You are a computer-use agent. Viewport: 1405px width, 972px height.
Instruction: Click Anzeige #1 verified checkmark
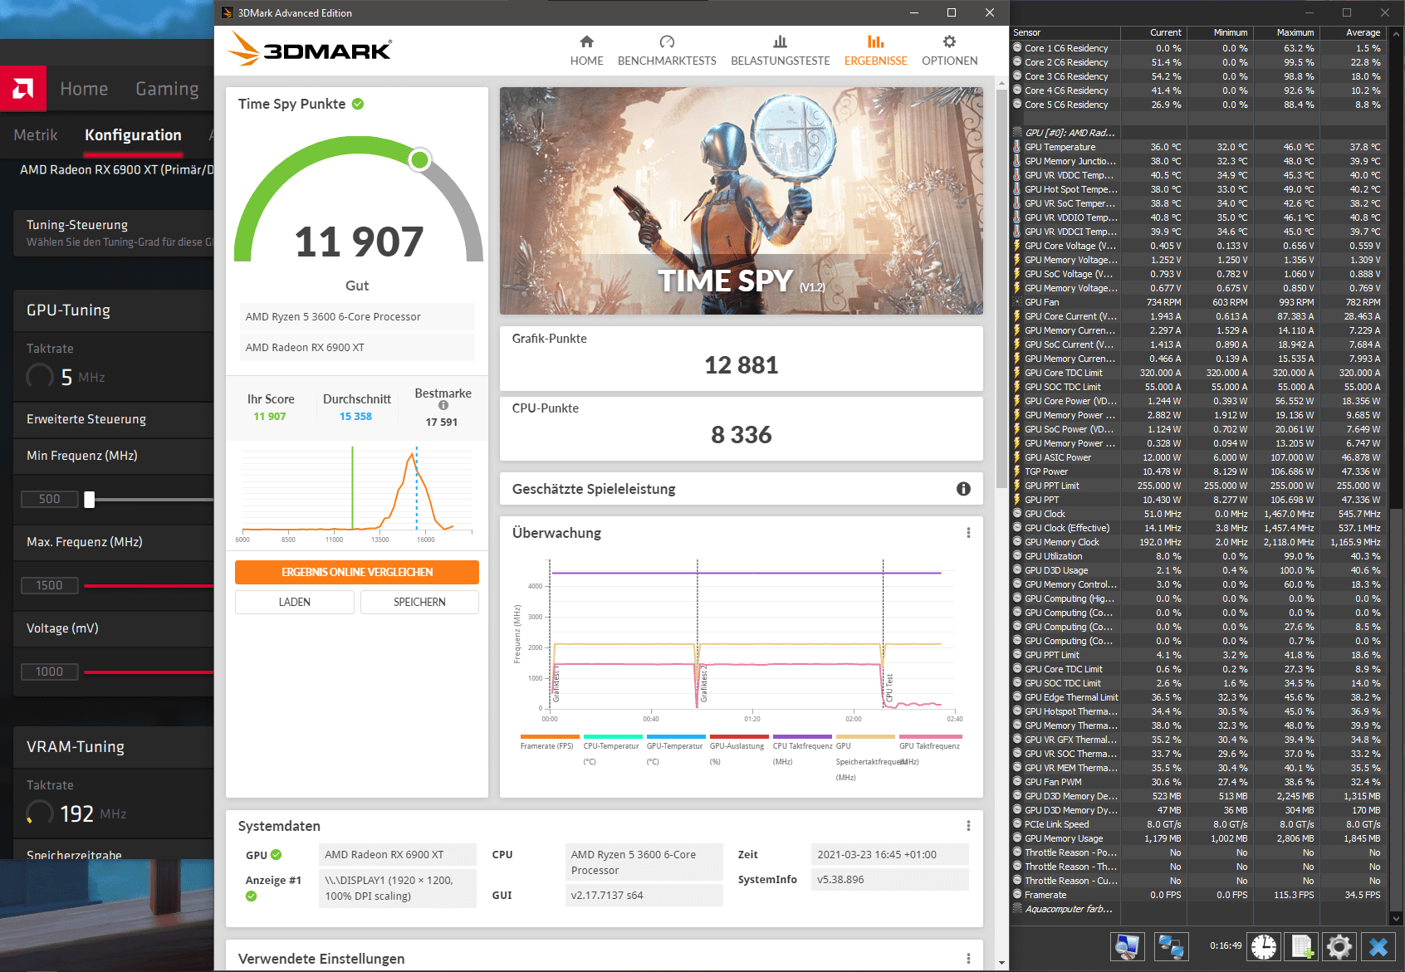(x=252, y=896)
